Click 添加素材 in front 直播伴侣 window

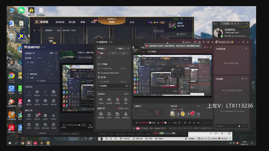click(x=103, y=86)
